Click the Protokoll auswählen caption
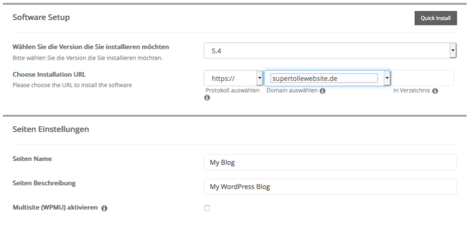The width and height of the screenshot is (469, 231). click(233, 90)
